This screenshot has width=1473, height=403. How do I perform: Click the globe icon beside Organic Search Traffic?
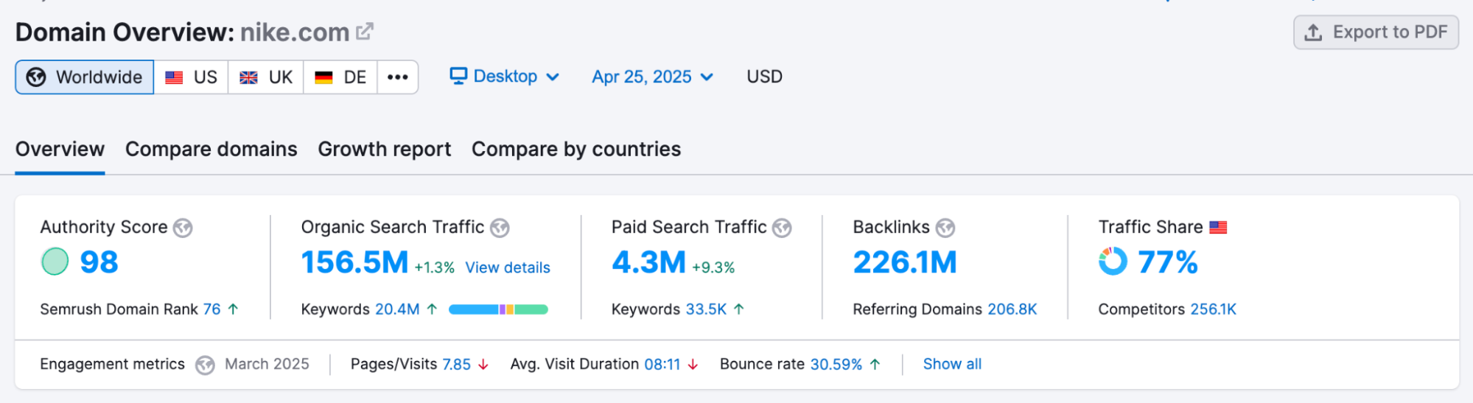500,228
